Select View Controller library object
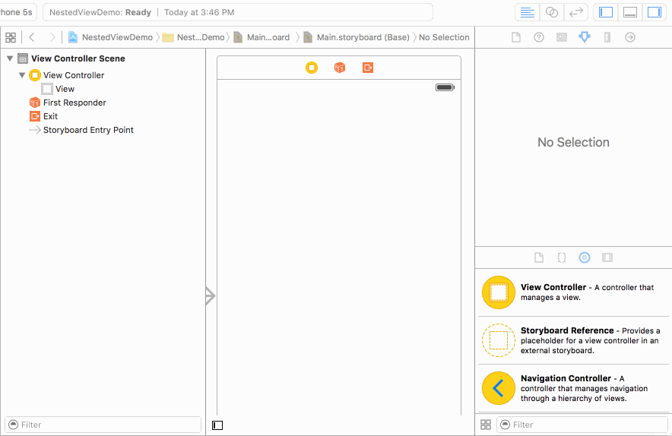 573,292
